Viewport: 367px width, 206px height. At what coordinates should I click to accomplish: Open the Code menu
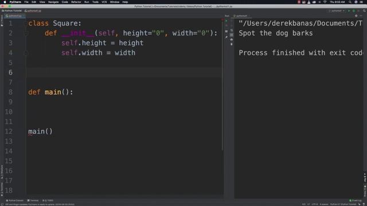coord(65,2)
